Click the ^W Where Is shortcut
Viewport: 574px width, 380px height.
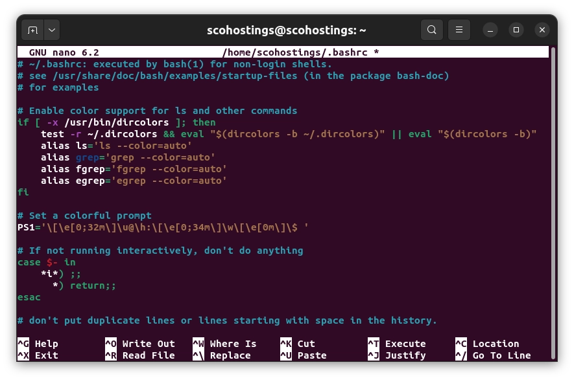click(x=224, y=344)
